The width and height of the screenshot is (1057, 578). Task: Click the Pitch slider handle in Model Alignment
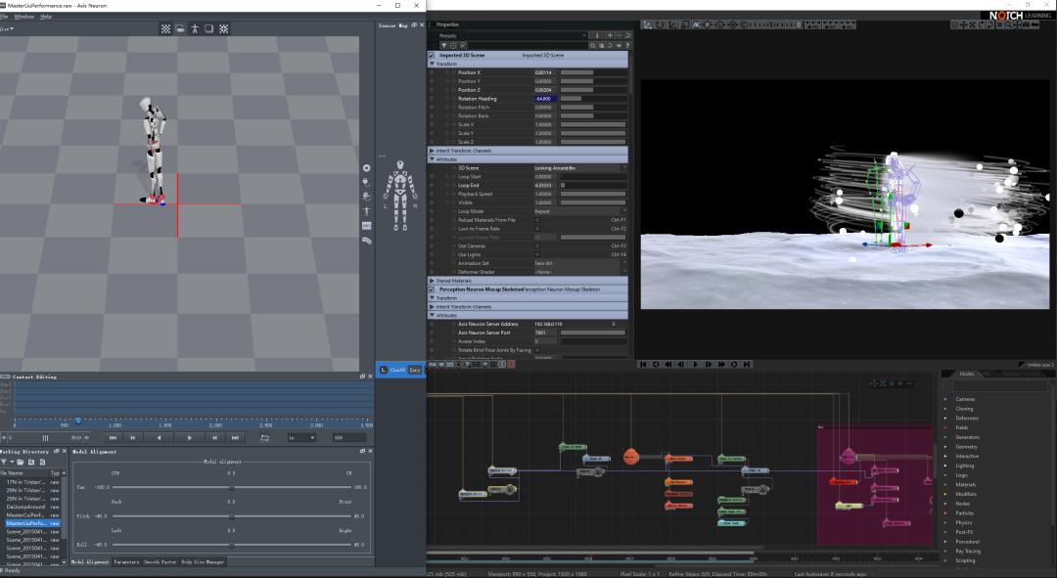pyautogui.click(x=232, y=516)
